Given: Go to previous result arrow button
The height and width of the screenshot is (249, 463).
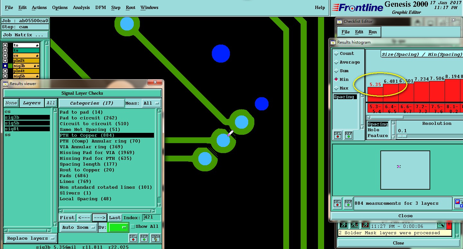Looking at the screenshot, I should point(84,218).
